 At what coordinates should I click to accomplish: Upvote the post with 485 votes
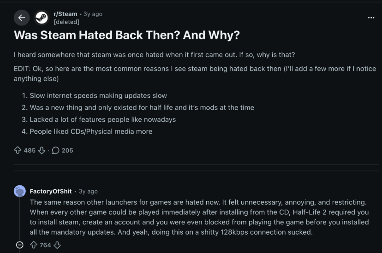18,150
